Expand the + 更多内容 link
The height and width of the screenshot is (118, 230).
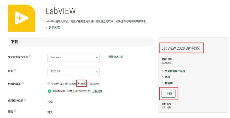(x=53, y=28)
